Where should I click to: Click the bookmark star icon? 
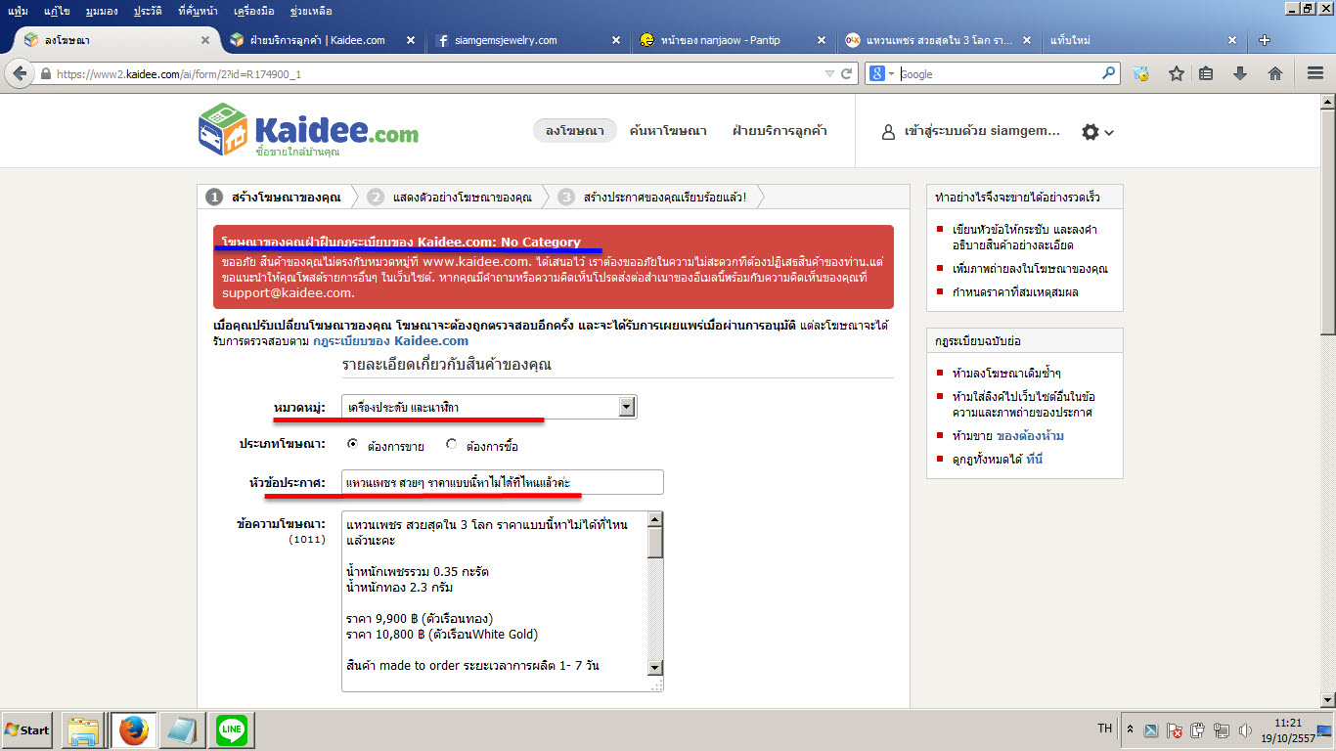[1177, 73]
